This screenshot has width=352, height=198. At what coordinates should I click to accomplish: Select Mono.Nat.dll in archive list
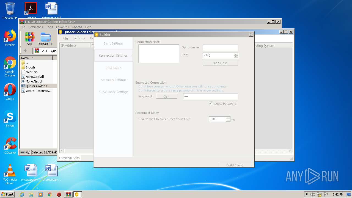[x=34, y=81]
